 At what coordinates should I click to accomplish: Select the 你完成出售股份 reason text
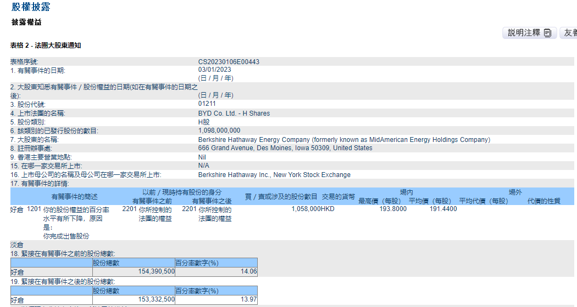[x=66, y=236]
